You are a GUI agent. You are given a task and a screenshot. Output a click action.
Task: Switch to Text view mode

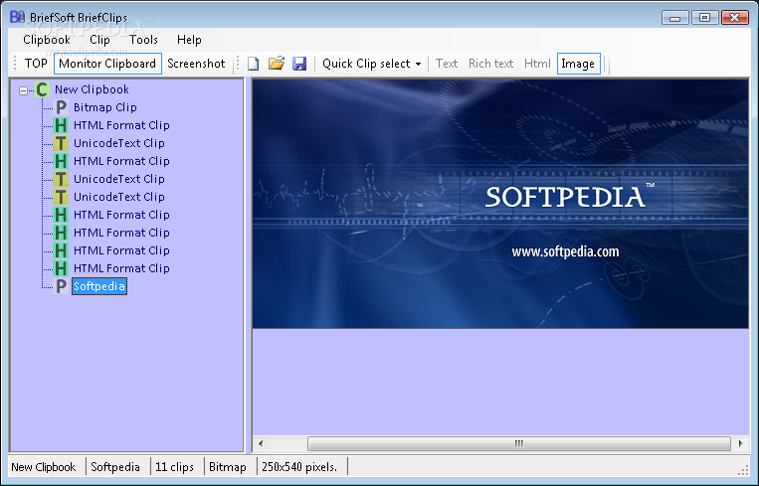(447, 64)
